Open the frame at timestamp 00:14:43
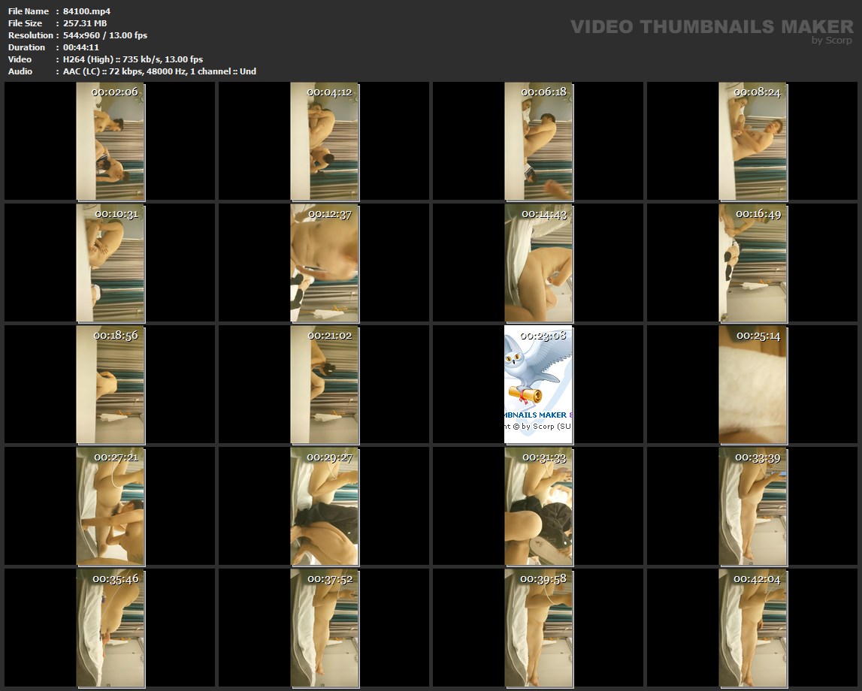Image resolution: width=862 pixels, height=691 pixels. click(539, 263)
